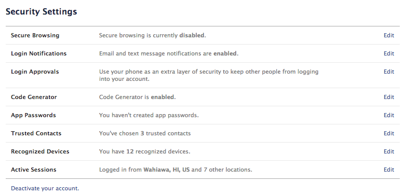Edit the Login Approvals setting
The image size is (406, 196).
pyautogui.click(x=389, y=72)
